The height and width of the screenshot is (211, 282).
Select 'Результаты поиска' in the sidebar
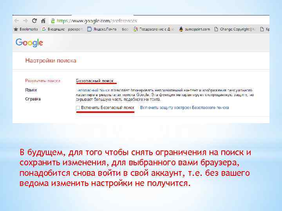coord(43,81)
